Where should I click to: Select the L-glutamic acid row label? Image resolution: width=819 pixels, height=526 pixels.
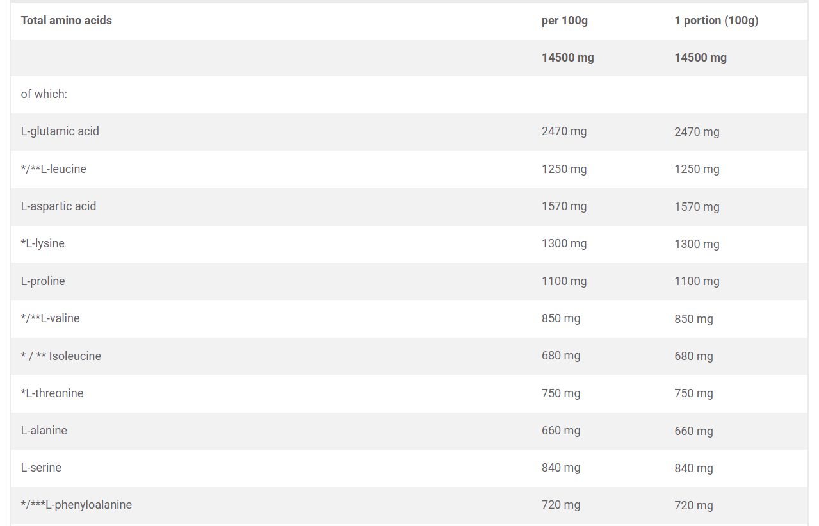(x=60, y=131)
